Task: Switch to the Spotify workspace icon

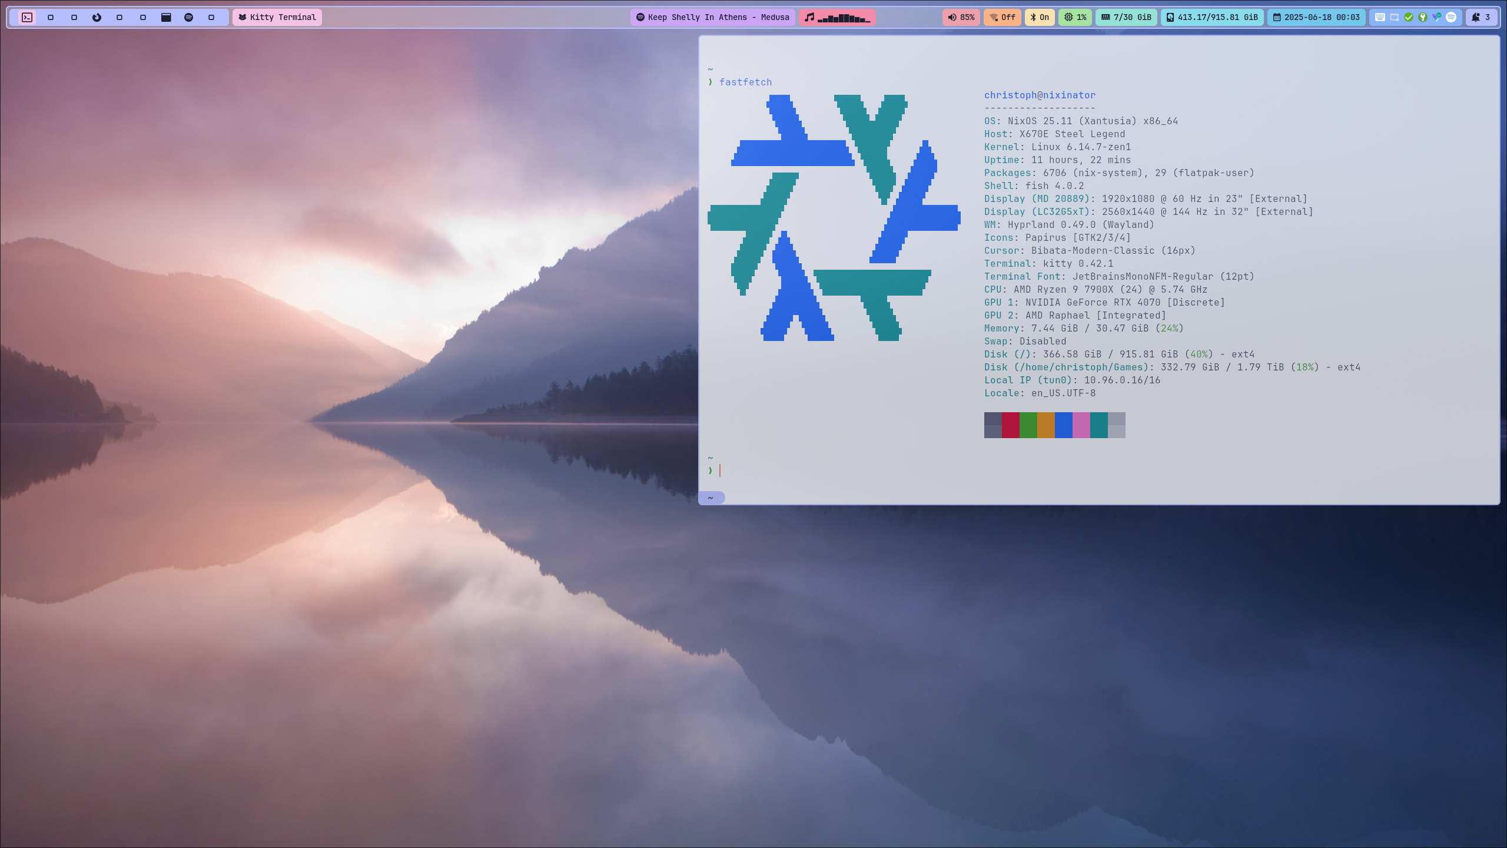Action: coord(188,17)
